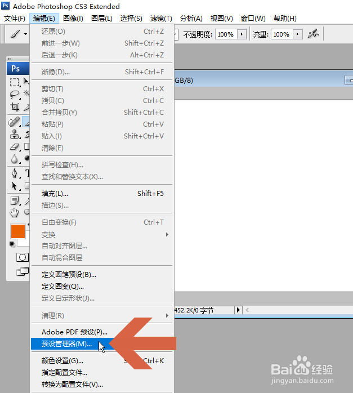Screen dimensions: 353x393
Task: Click the airbrush icon in options bar
Action: click(x=313, y=34)
